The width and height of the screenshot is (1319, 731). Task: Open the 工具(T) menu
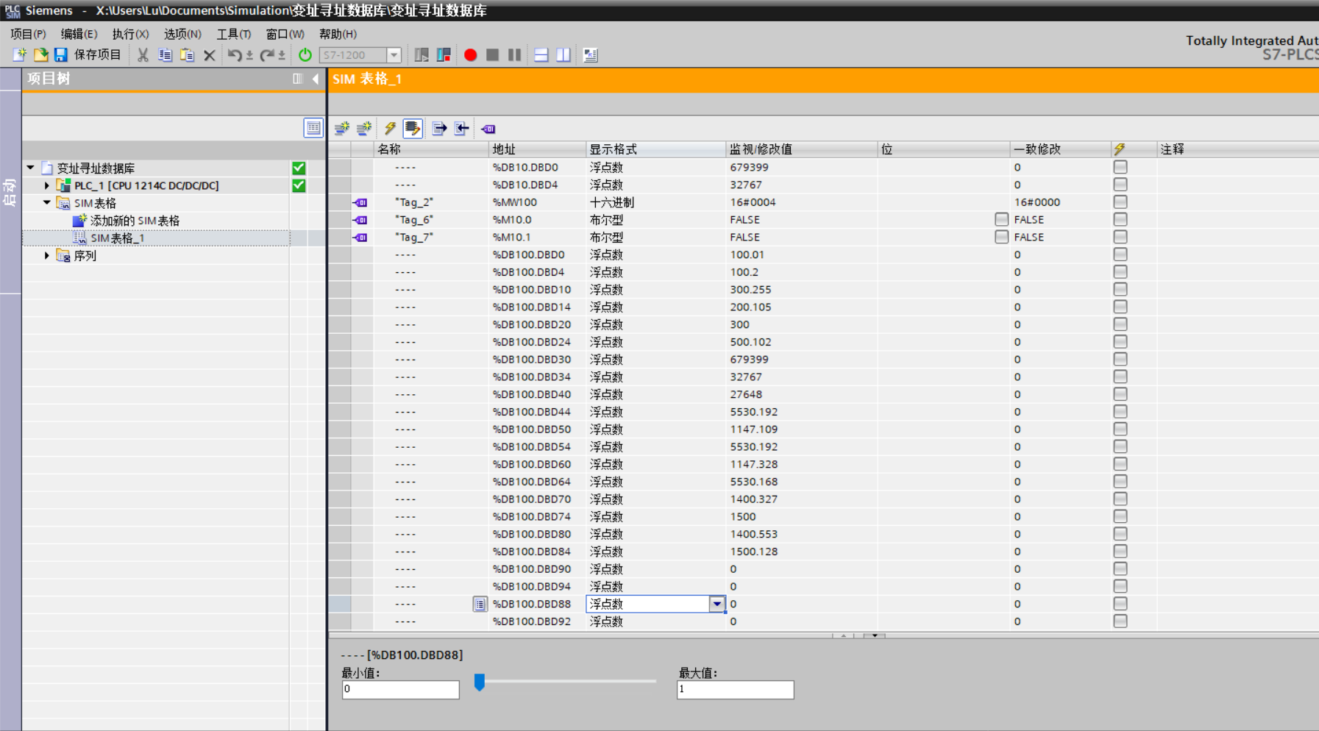[233, 34]
